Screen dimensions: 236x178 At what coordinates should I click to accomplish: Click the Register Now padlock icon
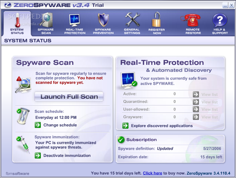156,20
